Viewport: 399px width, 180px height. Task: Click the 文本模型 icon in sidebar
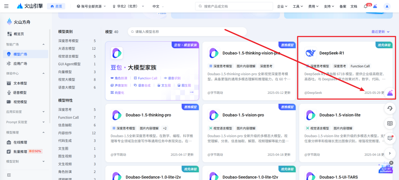pos(9,83)
